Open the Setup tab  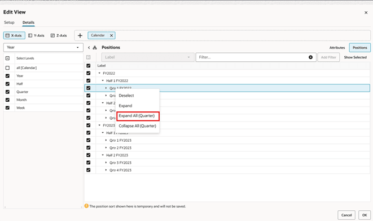pos(9,22)
